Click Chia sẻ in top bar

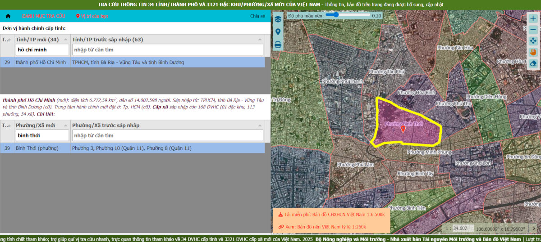pos(257,16)
